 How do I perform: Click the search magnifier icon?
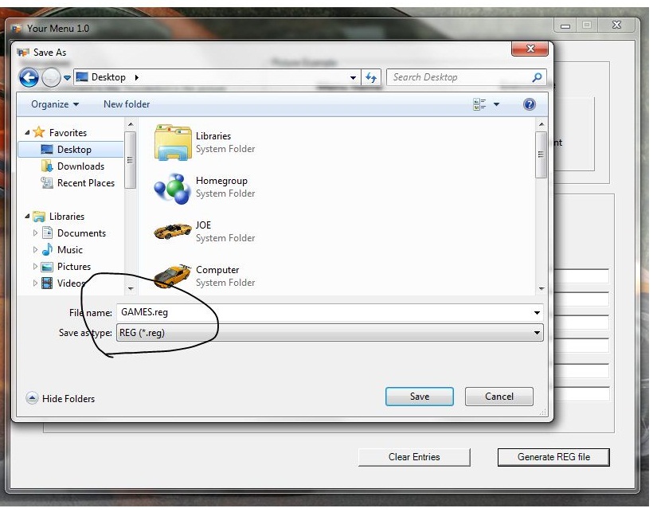pos(537,77)
